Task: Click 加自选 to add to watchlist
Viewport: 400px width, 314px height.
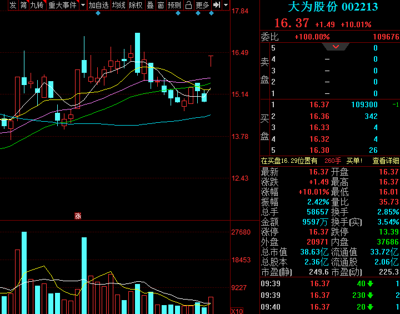Action: (98, 5)
